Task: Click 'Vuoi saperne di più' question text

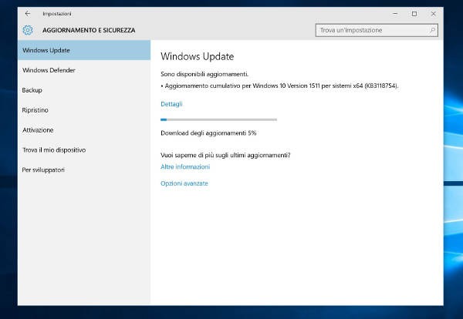Action: click(225, 155)
